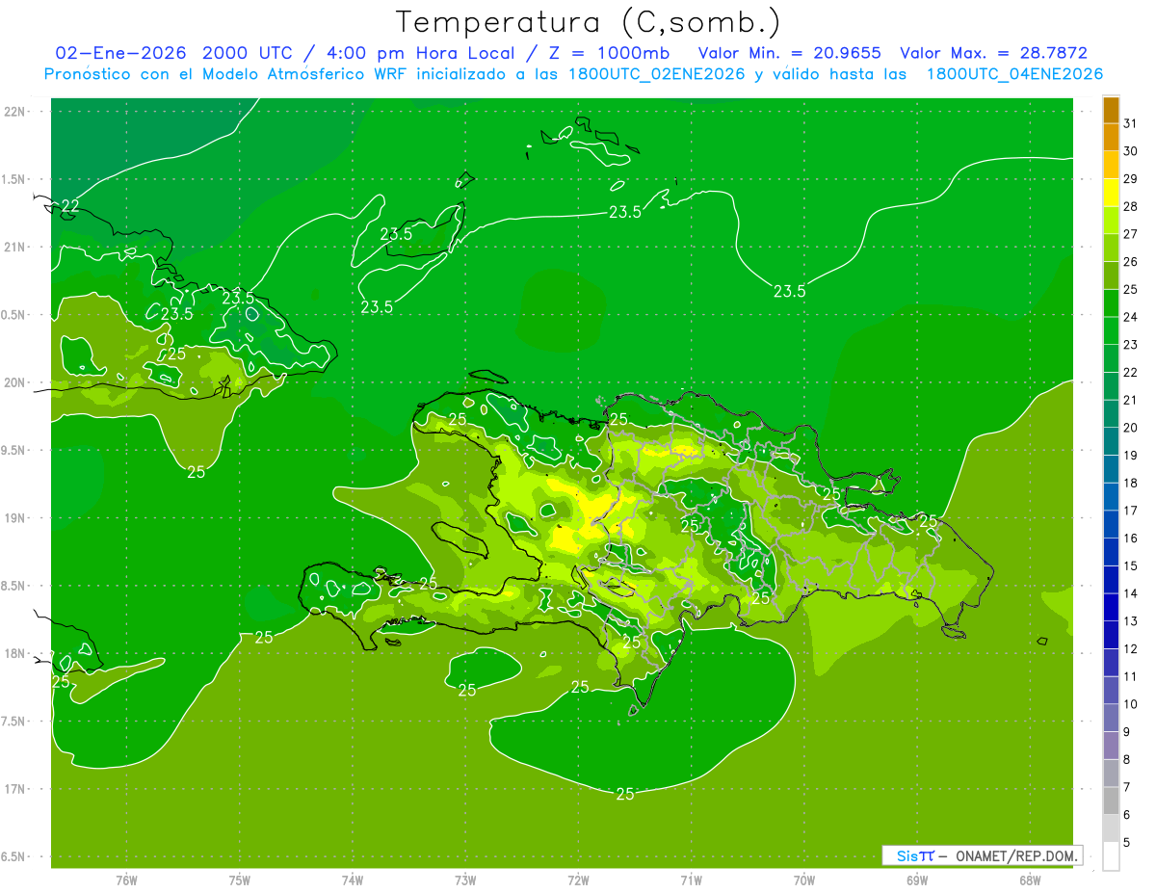Pick the dark blue swatch between 12 and 13
This screenshot has height=893, width=1156.
tap(1111, 635)
